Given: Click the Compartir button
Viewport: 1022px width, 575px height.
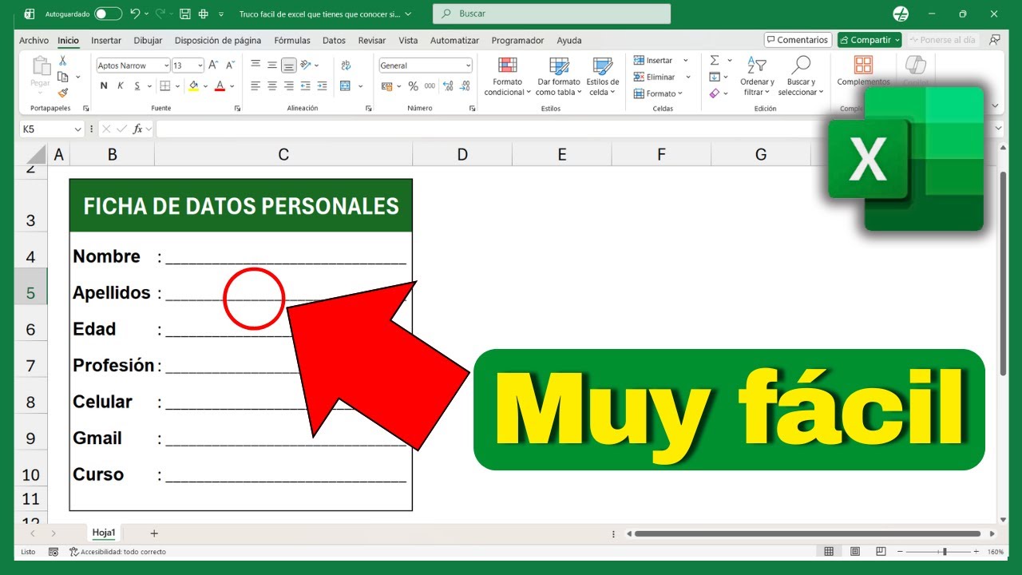Looking at the screenshot, I should [x=869, y=40].
